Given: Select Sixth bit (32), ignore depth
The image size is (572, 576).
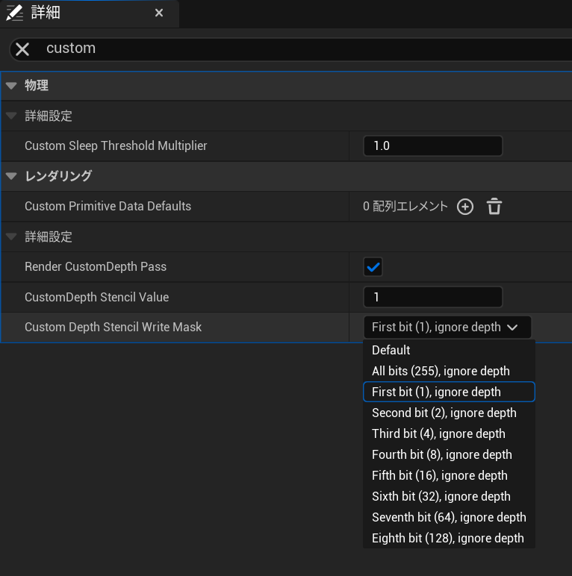Looking at the screenshot, I should [449, 497].
